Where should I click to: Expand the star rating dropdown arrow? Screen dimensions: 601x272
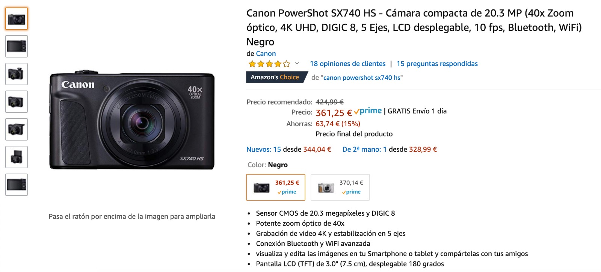click(297, 63)
